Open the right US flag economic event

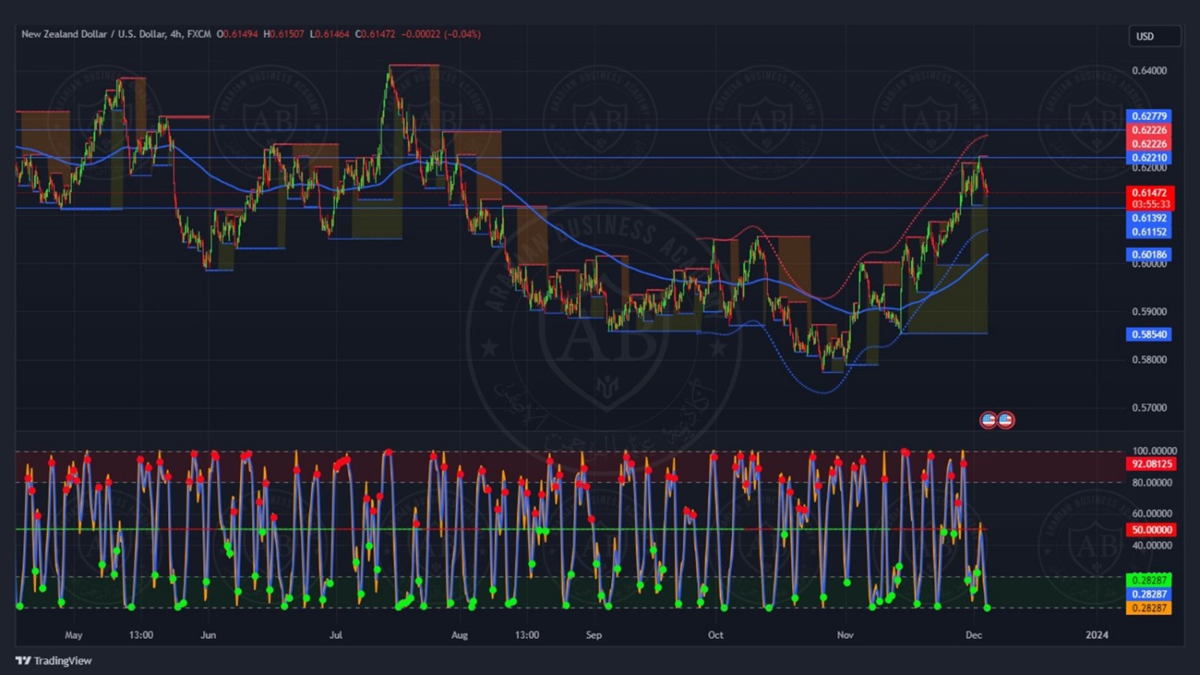tap(1006, 420)
